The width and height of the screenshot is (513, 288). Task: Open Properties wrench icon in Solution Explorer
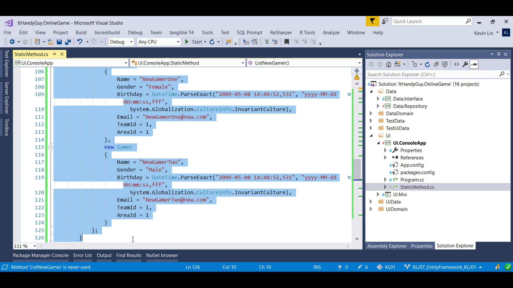(465, 64)
